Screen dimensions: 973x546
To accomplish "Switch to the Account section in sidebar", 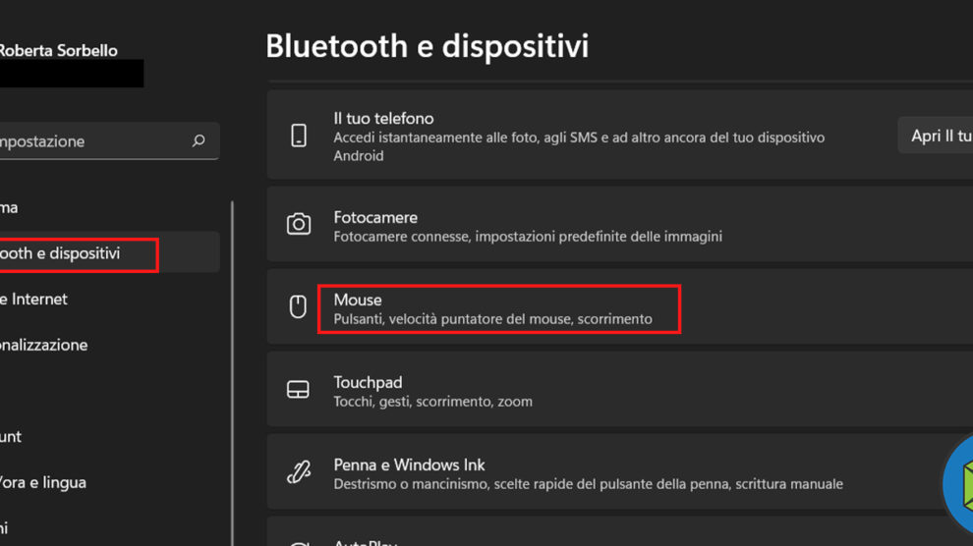I will point(12,436).
